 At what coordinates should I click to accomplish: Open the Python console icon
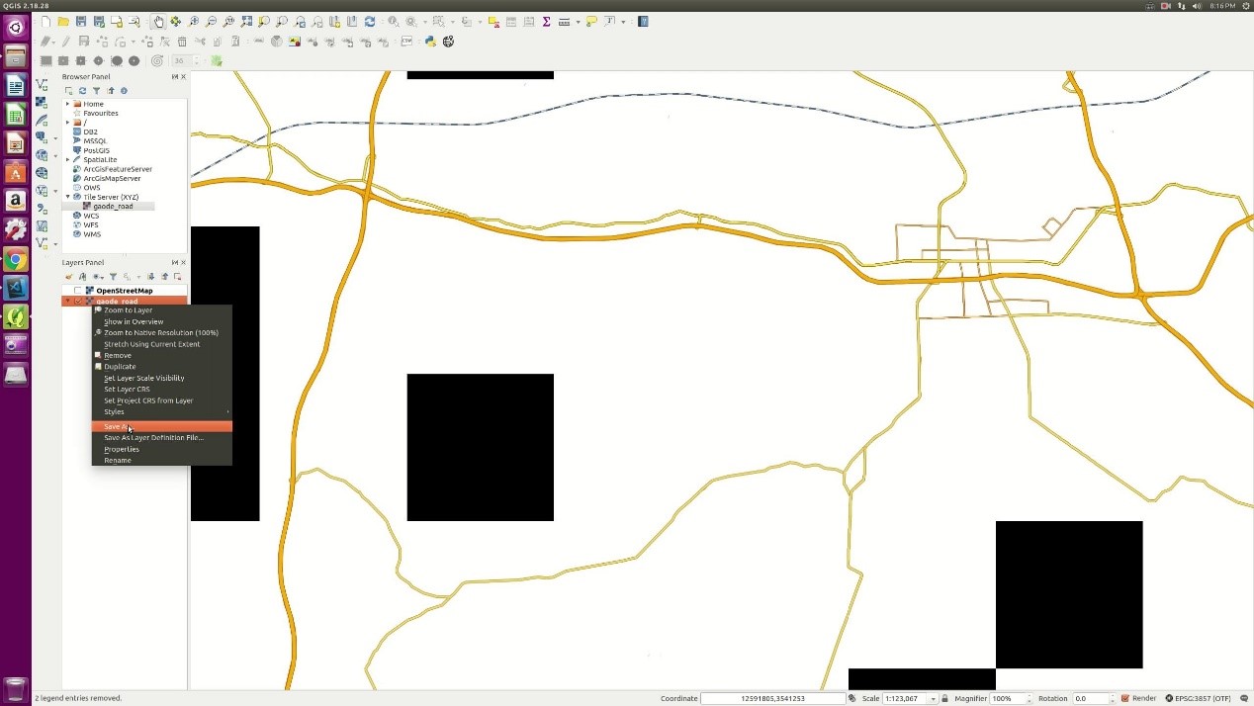tap(430, 42)
